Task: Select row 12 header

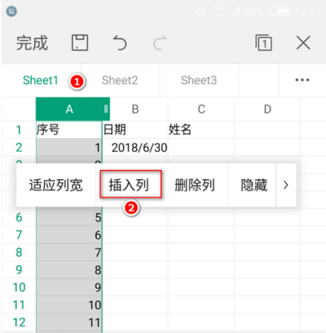Action: point(19,323)
